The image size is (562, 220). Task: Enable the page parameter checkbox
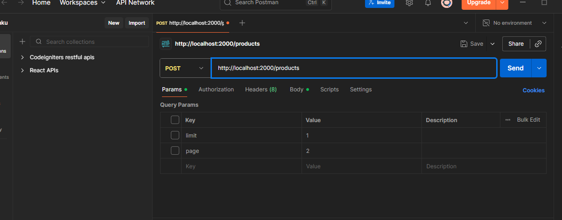(175, 151)
